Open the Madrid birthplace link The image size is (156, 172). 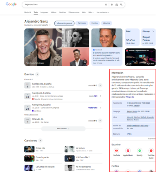point(137,106)
